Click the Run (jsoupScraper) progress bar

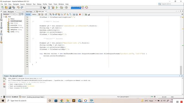pyautogui.click(x=141, y=97)
